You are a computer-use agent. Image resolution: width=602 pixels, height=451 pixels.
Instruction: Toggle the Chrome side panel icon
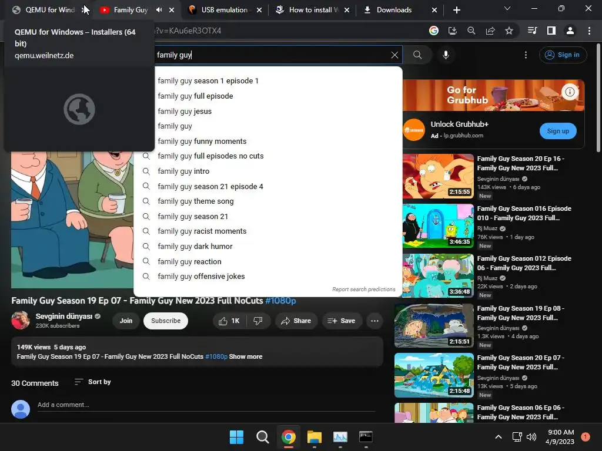(551, 31)
